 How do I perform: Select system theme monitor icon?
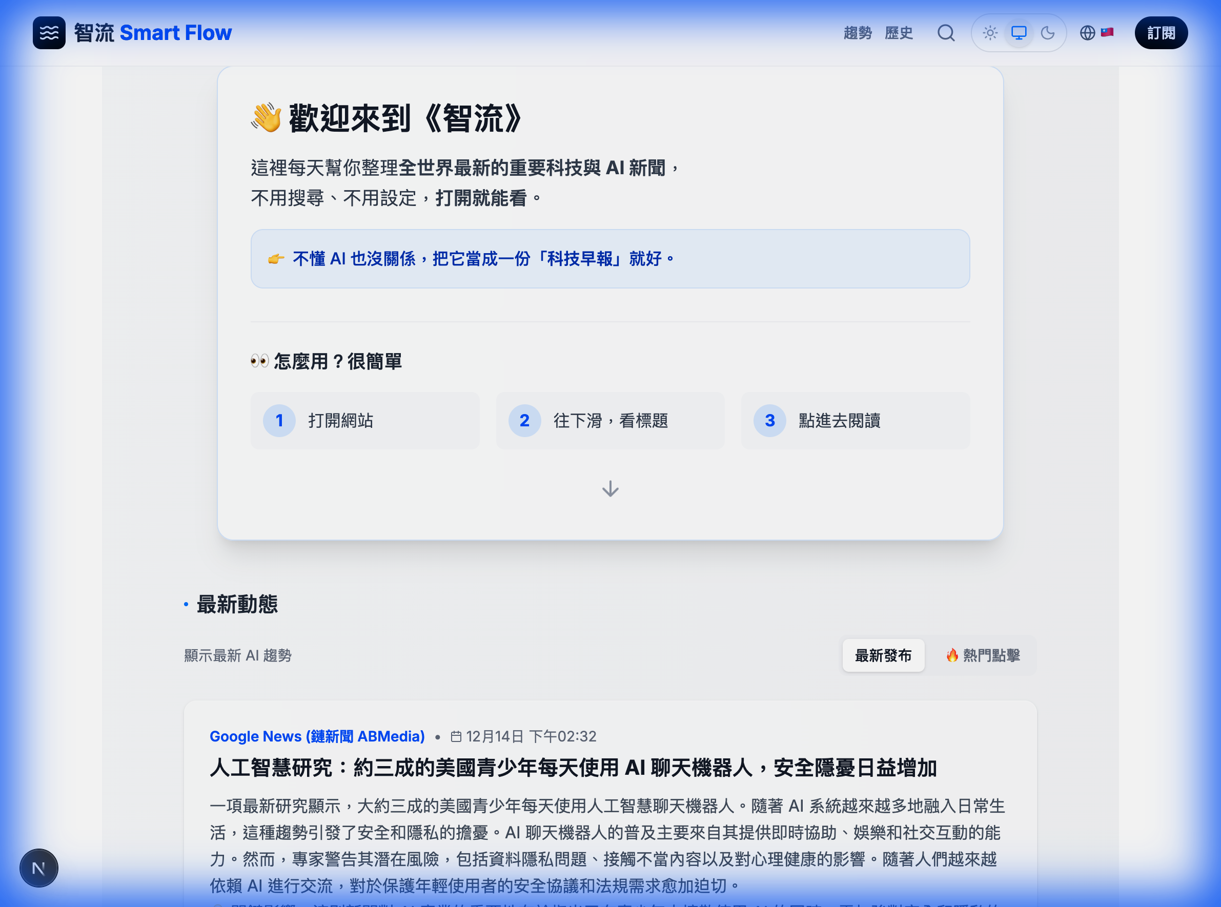click(1019, 33)
